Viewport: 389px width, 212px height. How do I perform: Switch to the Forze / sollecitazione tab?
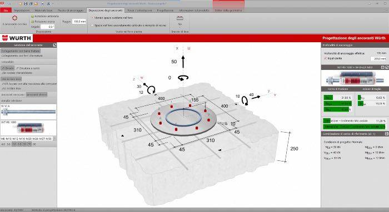[x=139, y=11]
